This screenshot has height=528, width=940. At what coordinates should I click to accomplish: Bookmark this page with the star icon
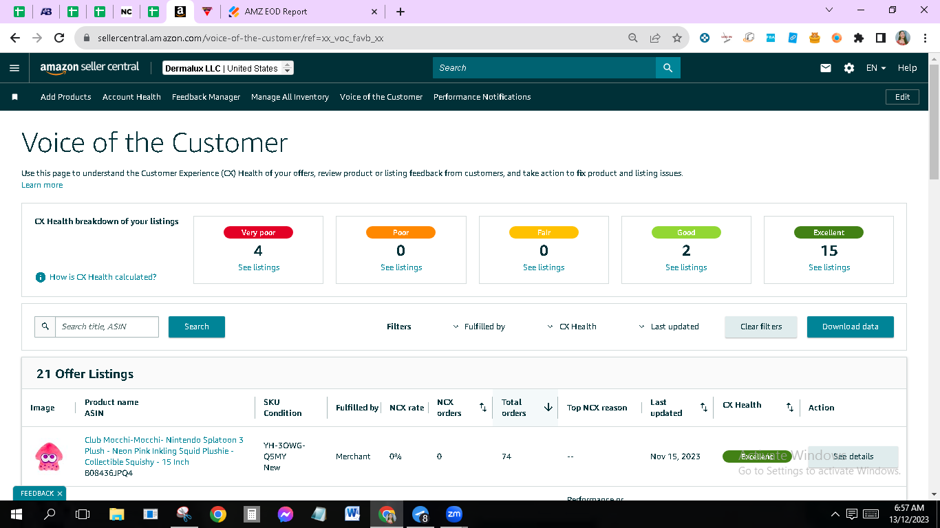pyautogui.click(x=677, y=38)
